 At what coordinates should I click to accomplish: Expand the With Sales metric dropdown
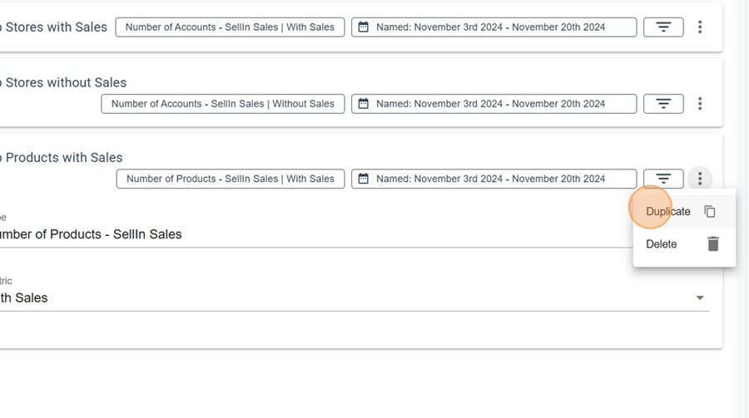[x=699, y=298]
